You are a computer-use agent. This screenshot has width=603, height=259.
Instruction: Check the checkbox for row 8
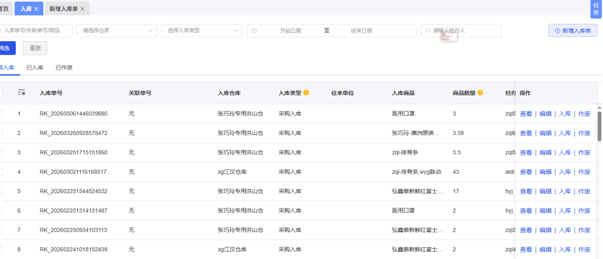(1, 250)
